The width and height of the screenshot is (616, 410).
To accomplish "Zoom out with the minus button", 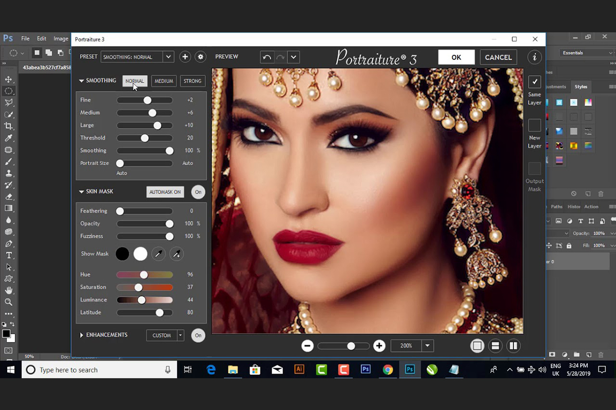I will 307,346.
